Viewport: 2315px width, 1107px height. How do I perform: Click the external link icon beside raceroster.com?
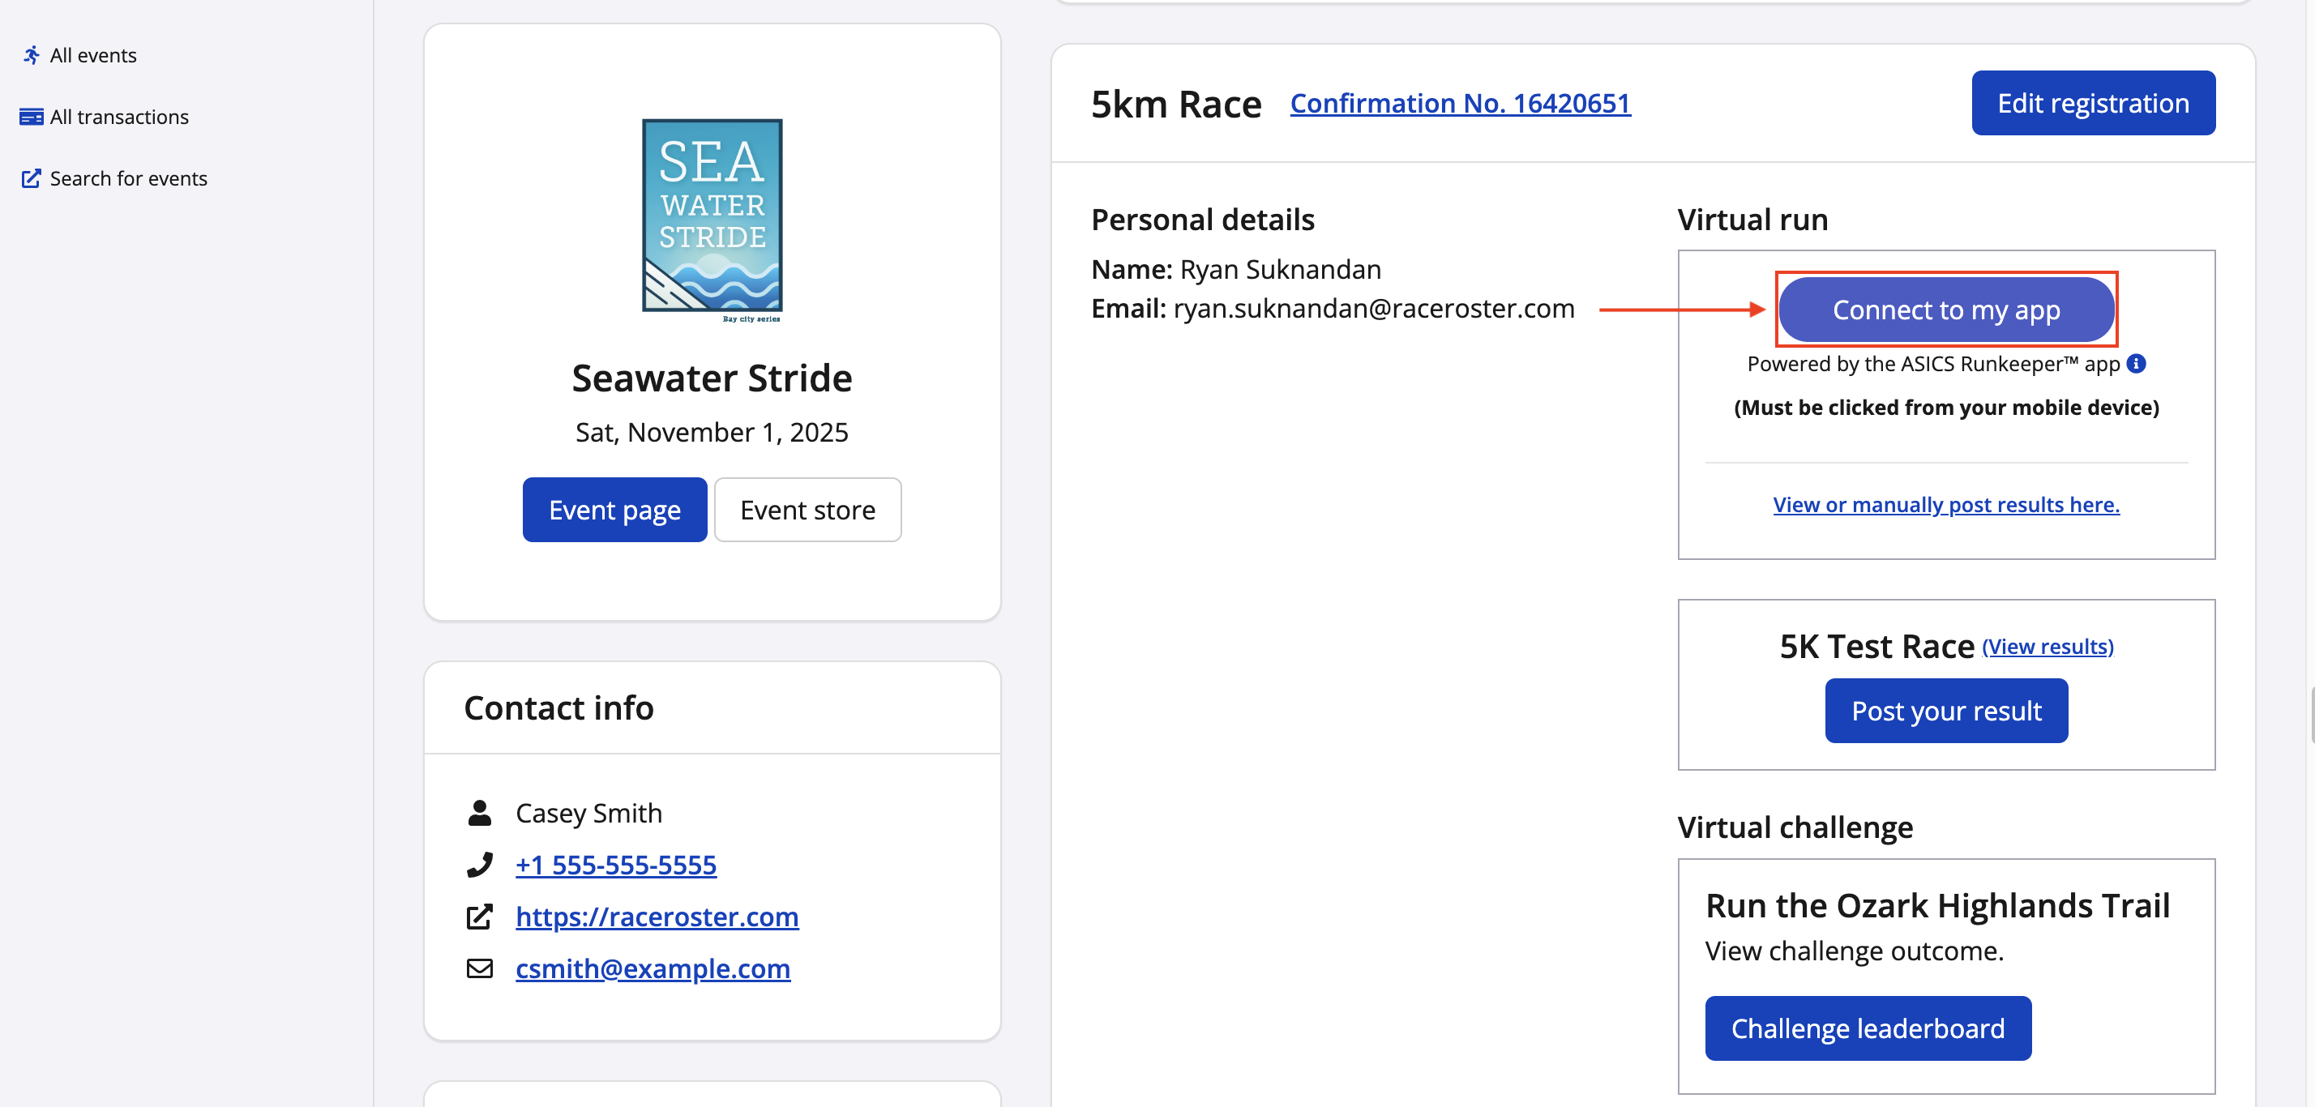coord(480,917)
